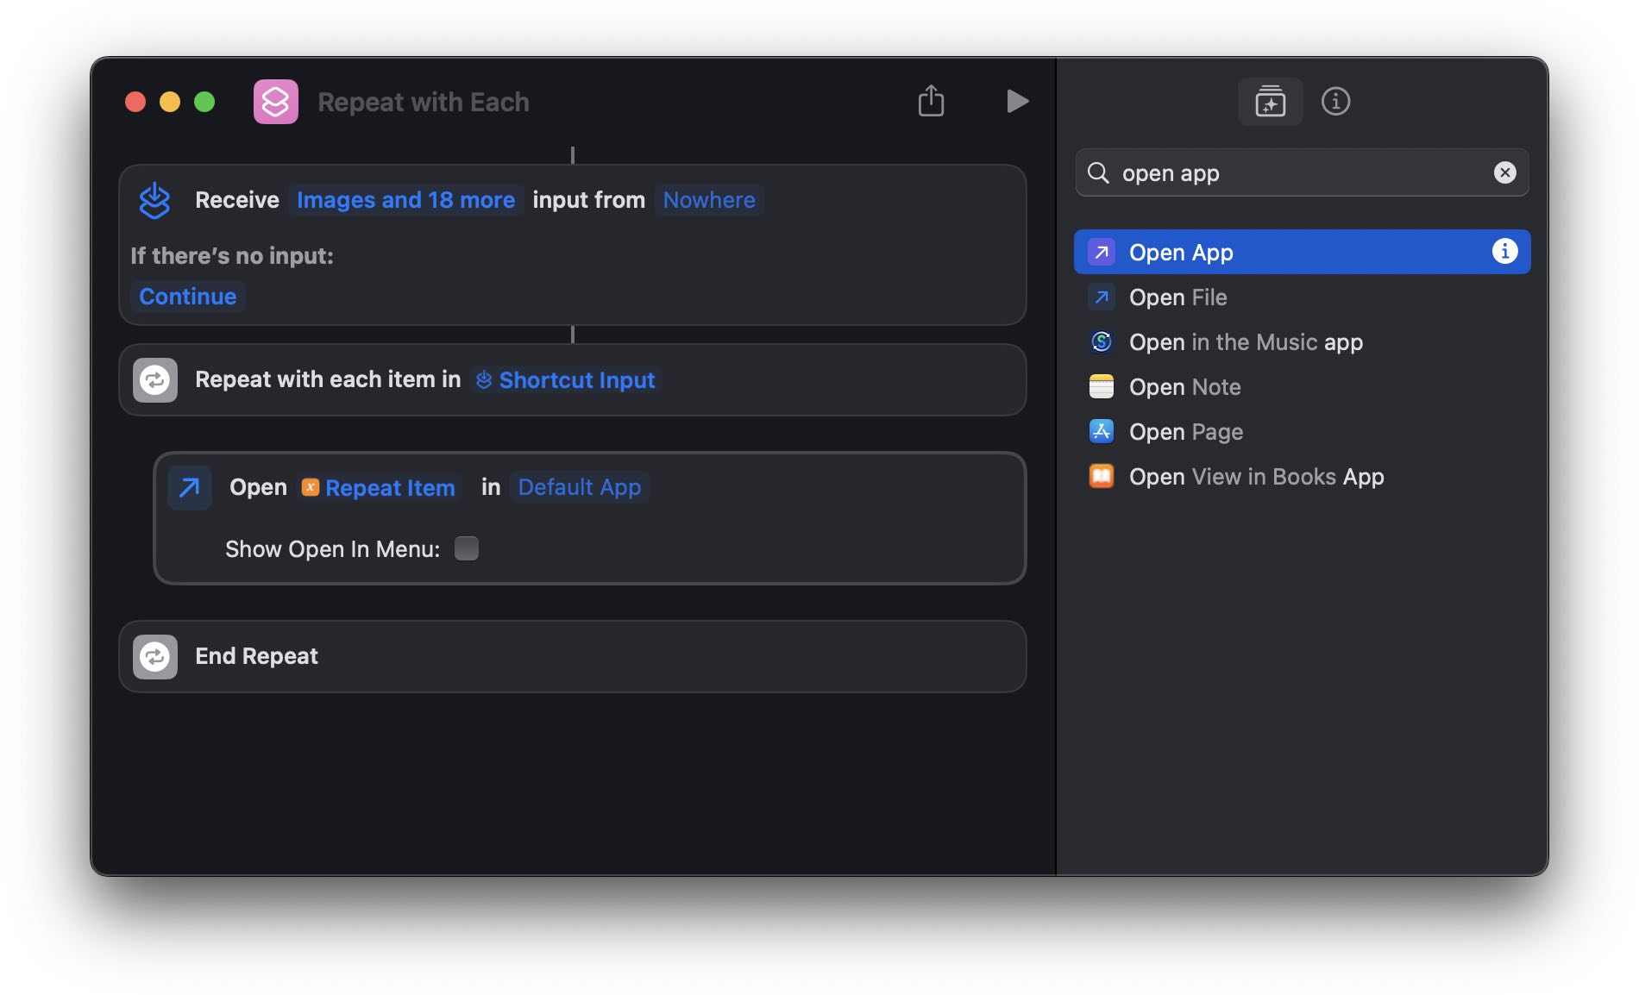Open the Action Library panel icon
This screenshot has height=995, width=1639.
1270,102
